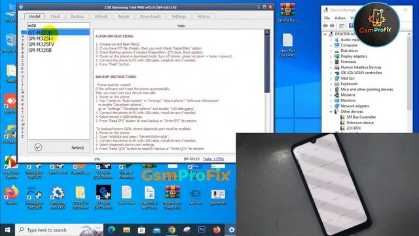Select the FastStone Capture desktop shortcut
Image resolution: width=419 pixels, height=236 pixels.
(x=11, y=167)
